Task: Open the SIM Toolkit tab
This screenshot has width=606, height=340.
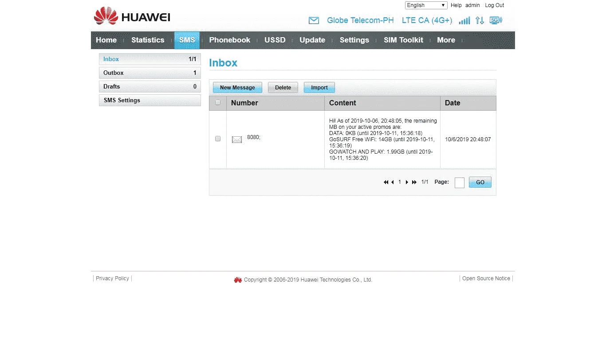Action: (x=404, y=40)
